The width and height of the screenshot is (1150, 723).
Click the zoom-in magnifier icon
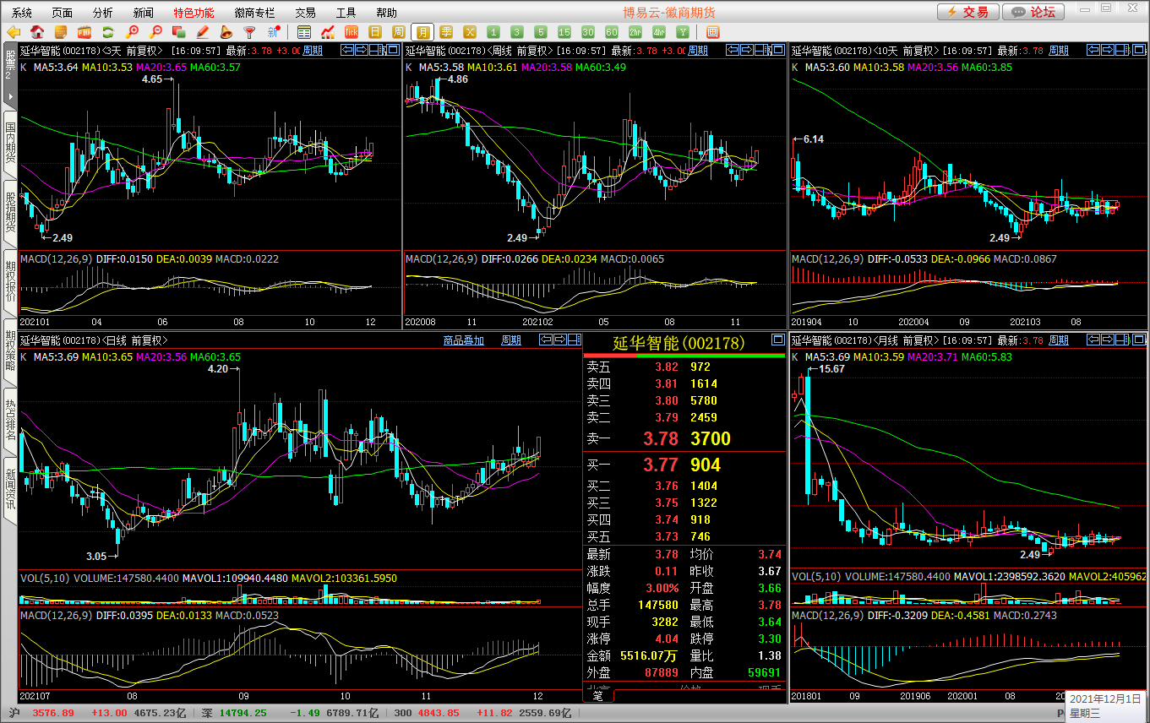(132, 32)
